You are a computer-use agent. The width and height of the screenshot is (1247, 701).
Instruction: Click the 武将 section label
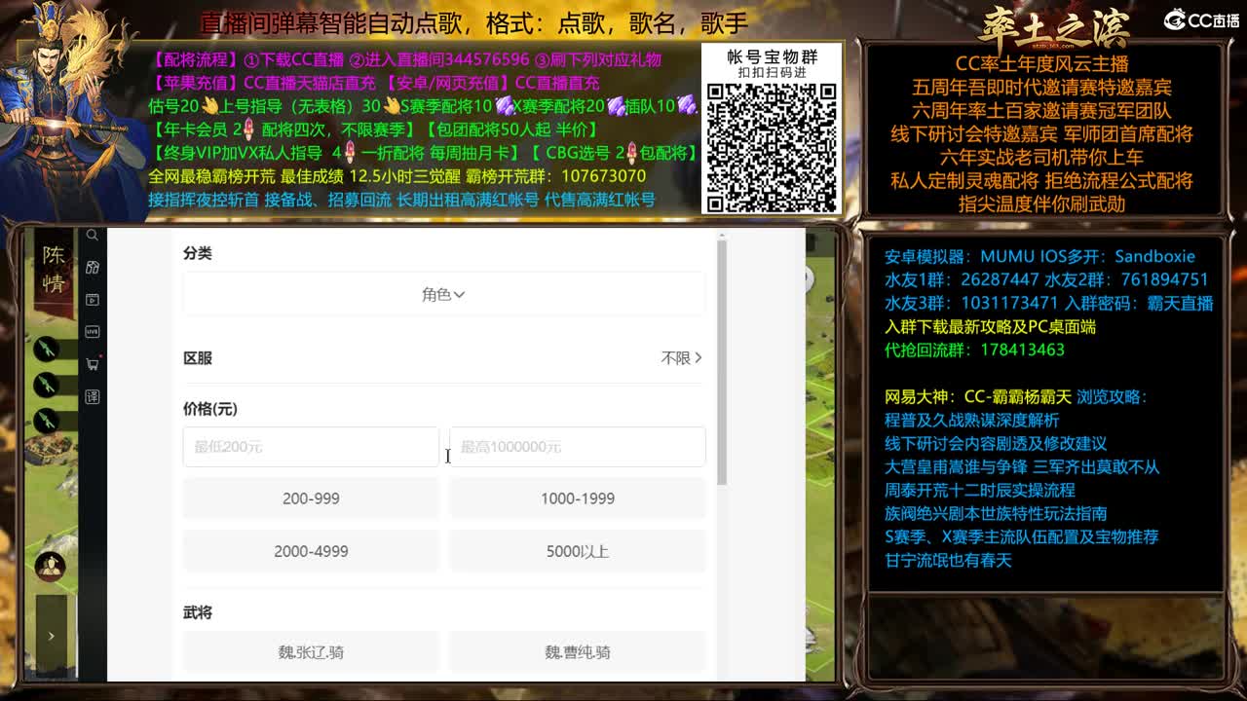coord(198,612)
